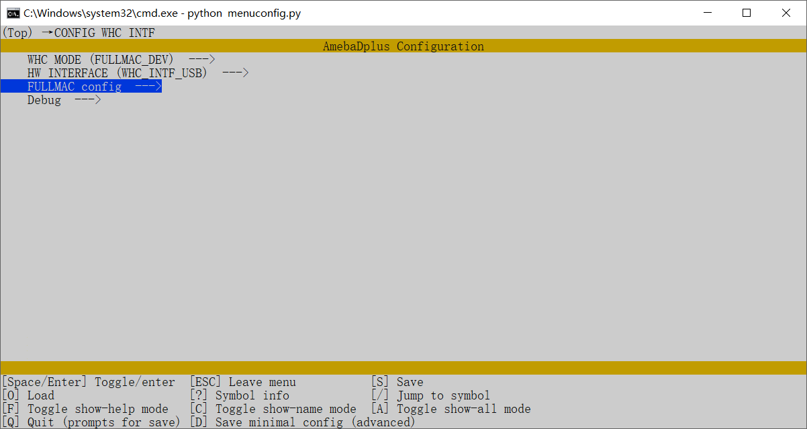
Task: Open the Debug submenu entry
Action: (x=44, y=100)
